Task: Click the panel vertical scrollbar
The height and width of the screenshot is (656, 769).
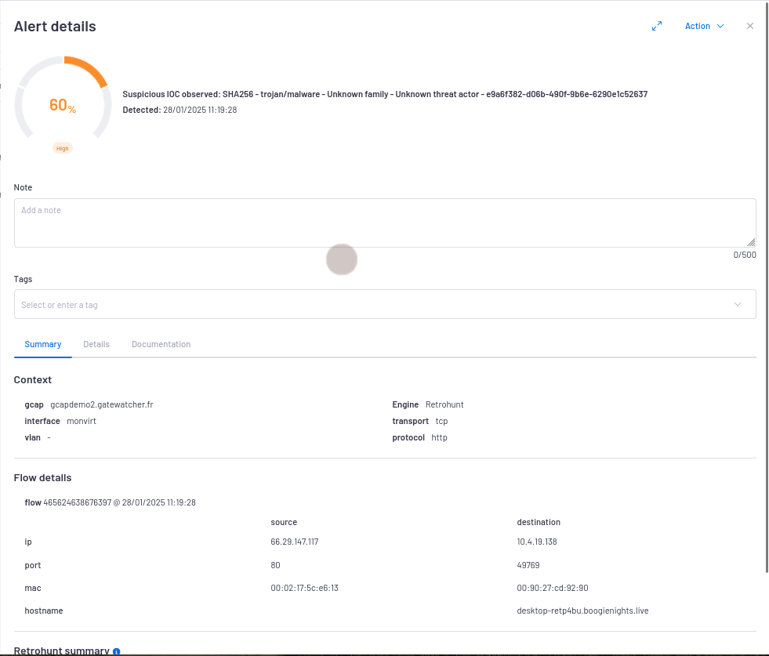Action: click(767, 286)
